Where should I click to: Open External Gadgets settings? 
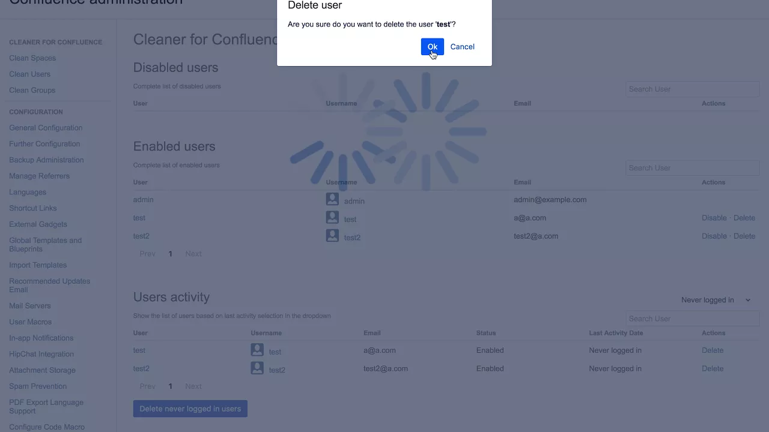[x=38, y=224]
